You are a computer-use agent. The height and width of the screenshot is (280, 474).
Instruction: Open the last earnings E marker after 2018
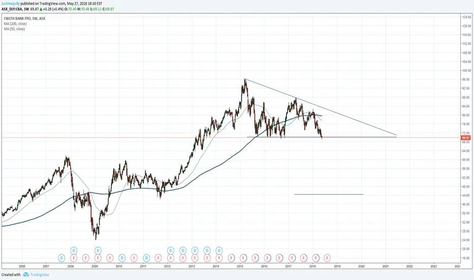[x=327, y=258]
